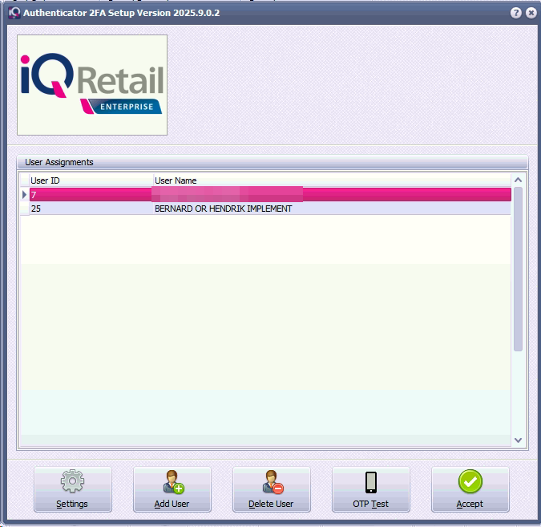
Task: Open help via title bar question mark
Action: 516,14
